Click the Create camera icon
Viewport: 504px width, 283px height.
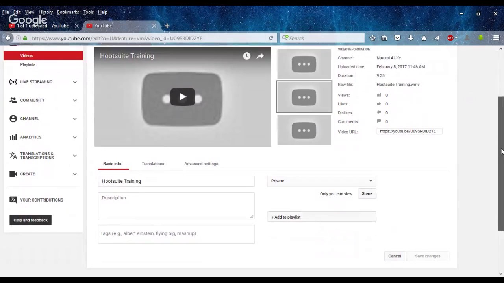pyautogui.click(x=13, y=174)
